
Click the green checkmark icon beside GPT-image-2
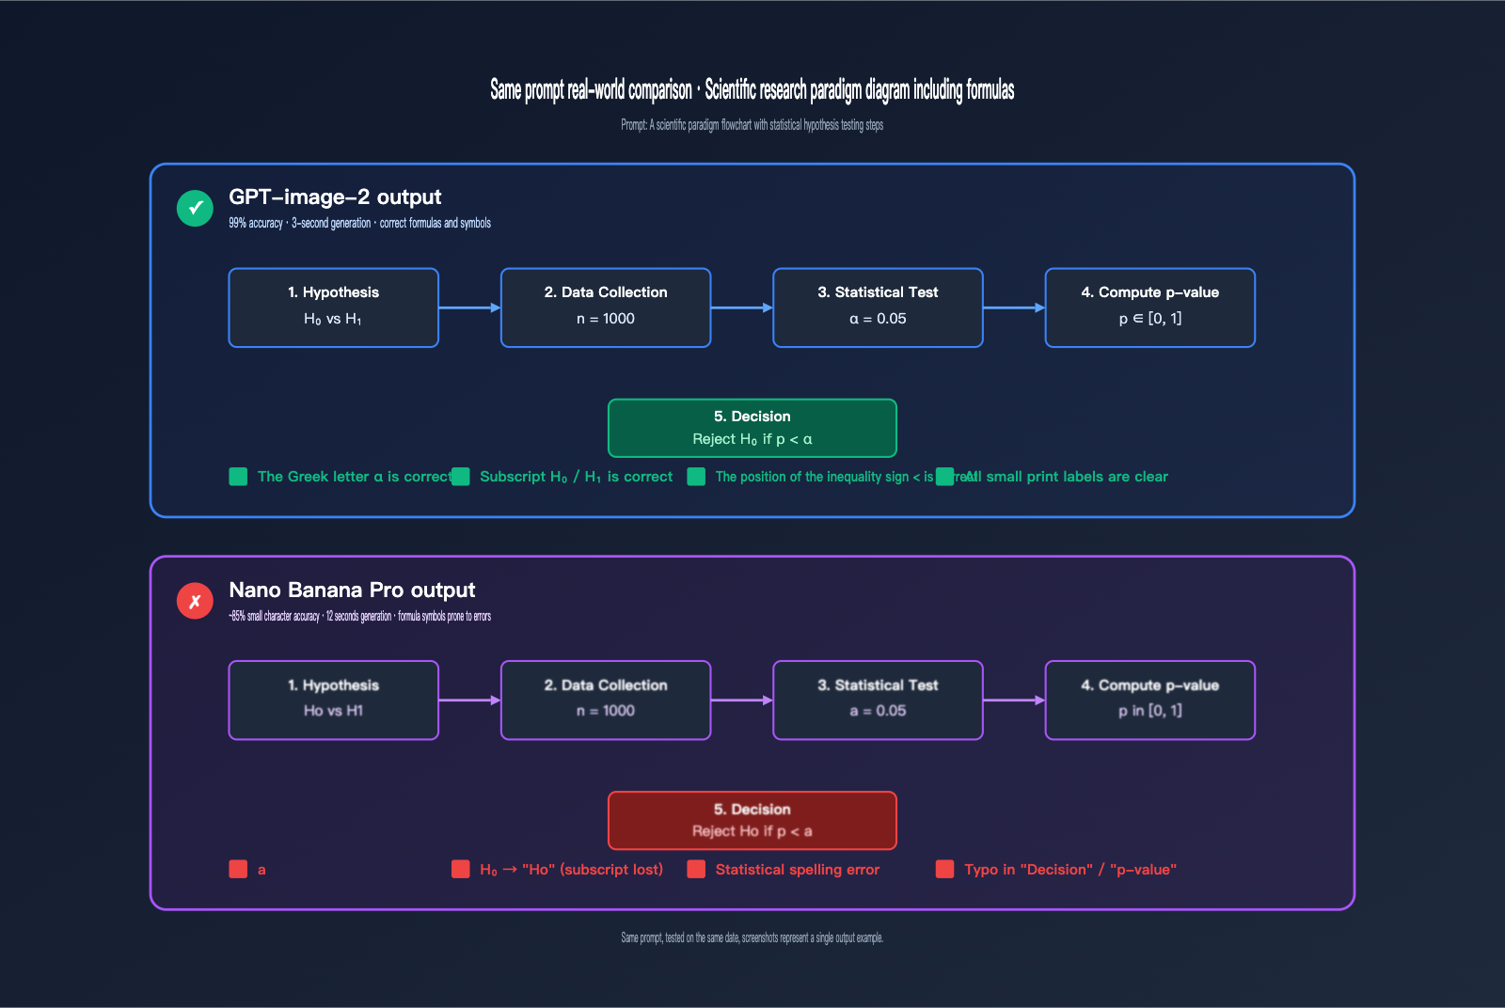pyautogui.click(x=195, y=208)
